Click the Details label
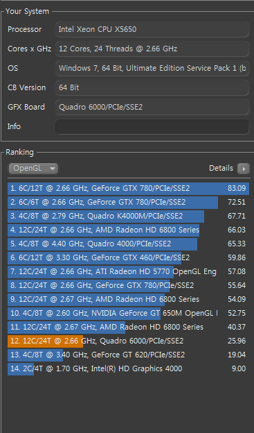Image resolution: width=254 pixels, height=433 pixels. click(221, 168)
